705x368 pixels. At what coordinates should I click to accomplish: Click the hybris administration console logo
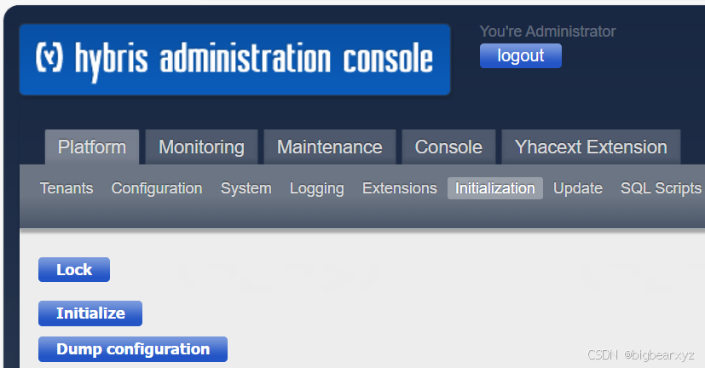click(x=234, y=60)
